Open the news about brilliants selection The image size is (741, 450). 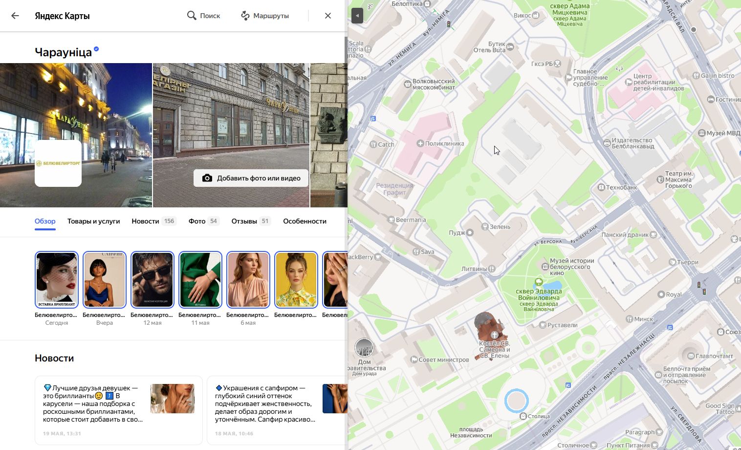click(x=119, y=410)
